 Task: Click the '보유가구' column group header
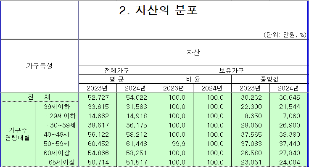231,70
